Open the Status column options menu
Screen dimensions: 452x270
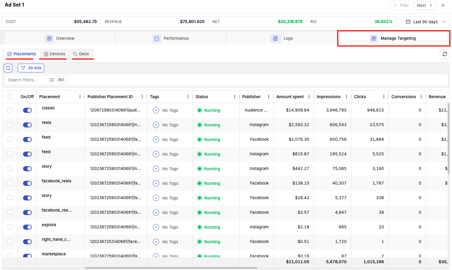[x=235, y=97]
